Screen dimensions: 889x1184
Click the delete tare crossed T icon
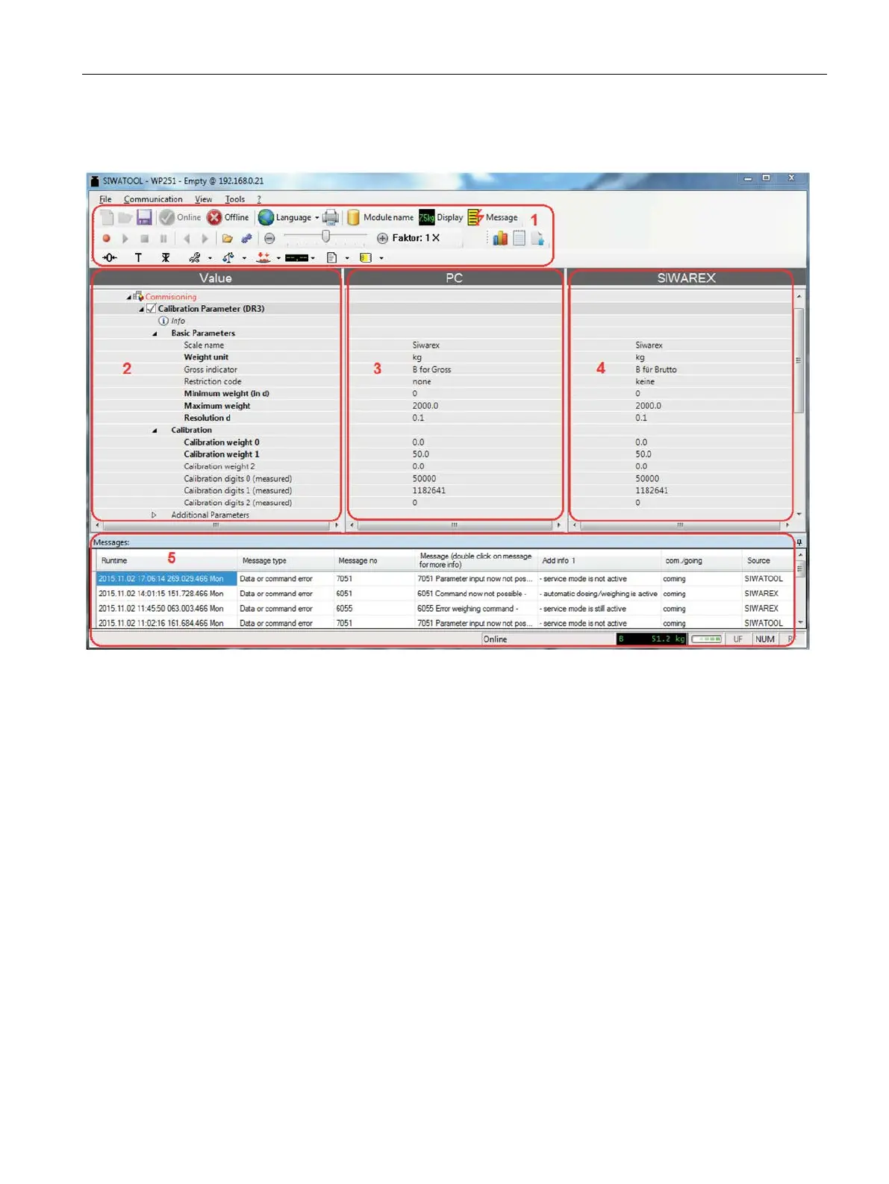[166, 257]
